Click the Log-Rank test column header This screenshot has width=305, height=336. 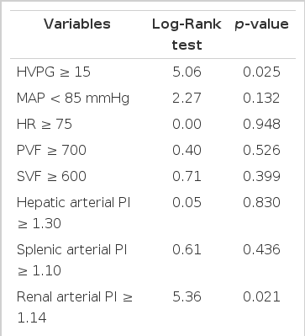click(187, 35)
